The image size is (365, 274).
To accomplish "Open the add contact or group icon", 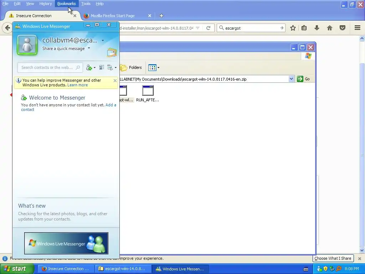I will coord(89,67).
